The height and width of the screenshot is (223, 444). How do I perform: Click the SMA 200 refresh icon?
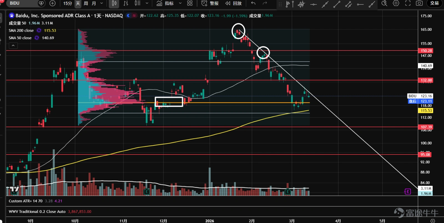tap(39, 31)
